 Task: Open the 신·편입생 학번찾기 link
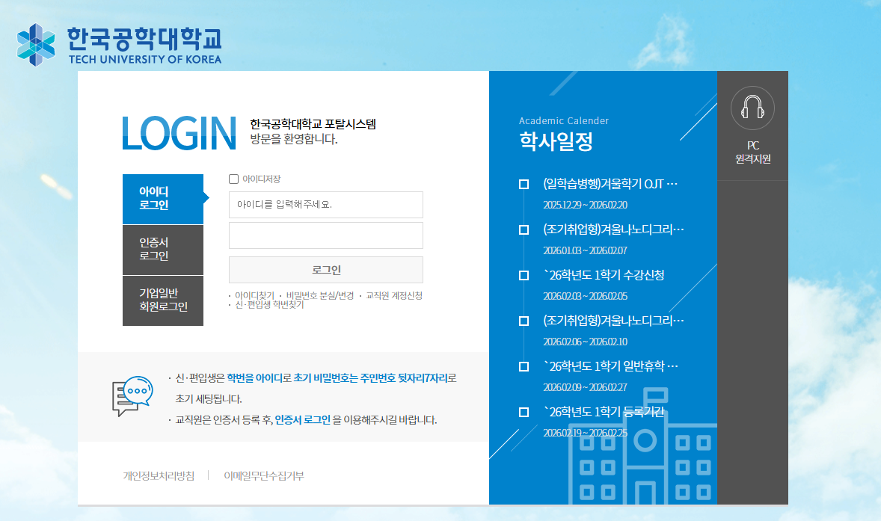click(269, 304)
